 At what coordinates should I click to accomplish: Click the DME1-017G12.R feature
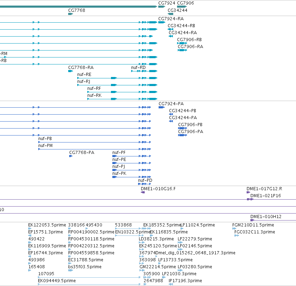pyautogui.click(x=248, y=192)
